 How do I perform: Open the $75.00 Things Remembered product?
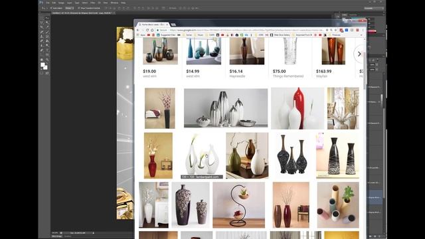(290, 58)
